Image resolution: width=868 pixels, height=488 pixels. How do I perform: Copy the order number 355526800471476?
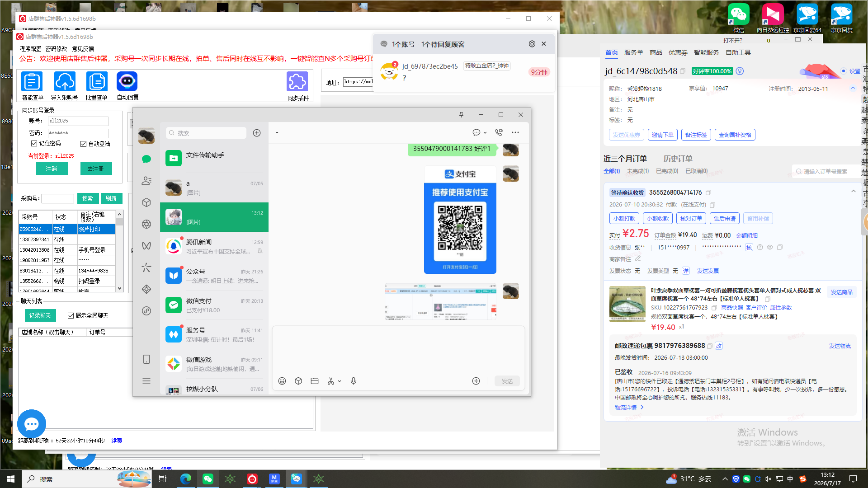[x=708, y=192]
